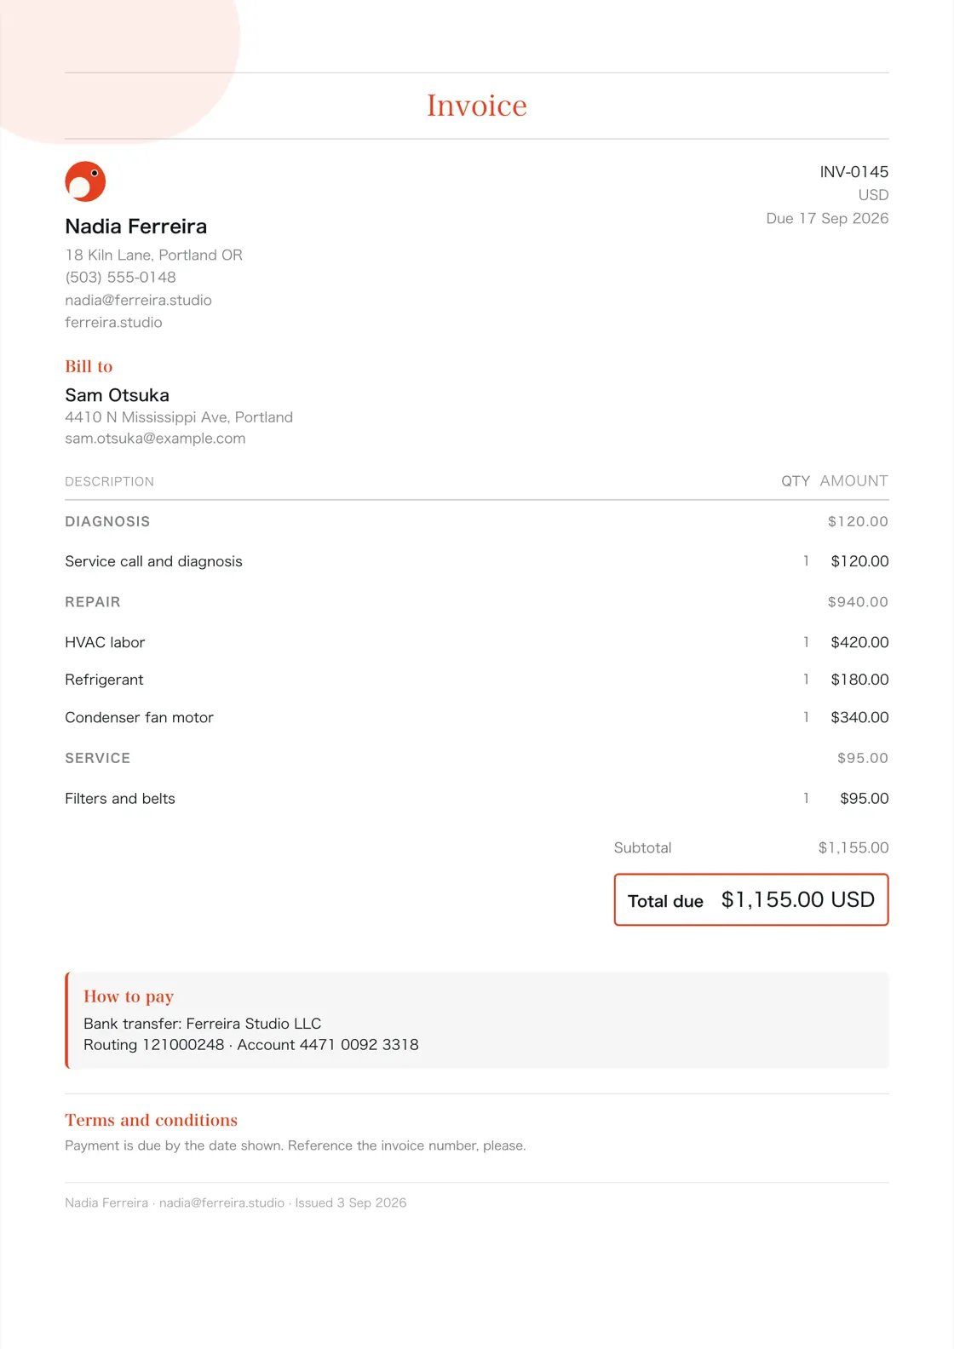Click the Nadia Ferreira sender name heading
This screenshot has width=954, height=1349.
[x=136, y=227]
